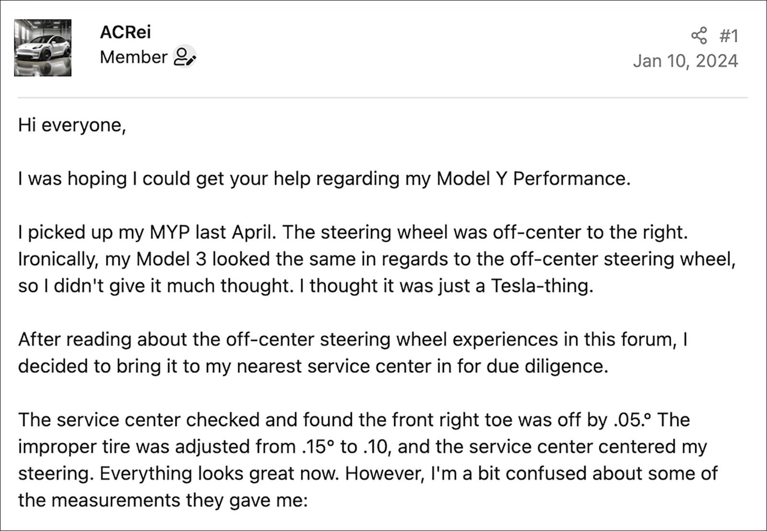The width and height of the screenshot is (767, 531).
Task: Click the words 'Model Y Performance'
Action: [533, 179]
